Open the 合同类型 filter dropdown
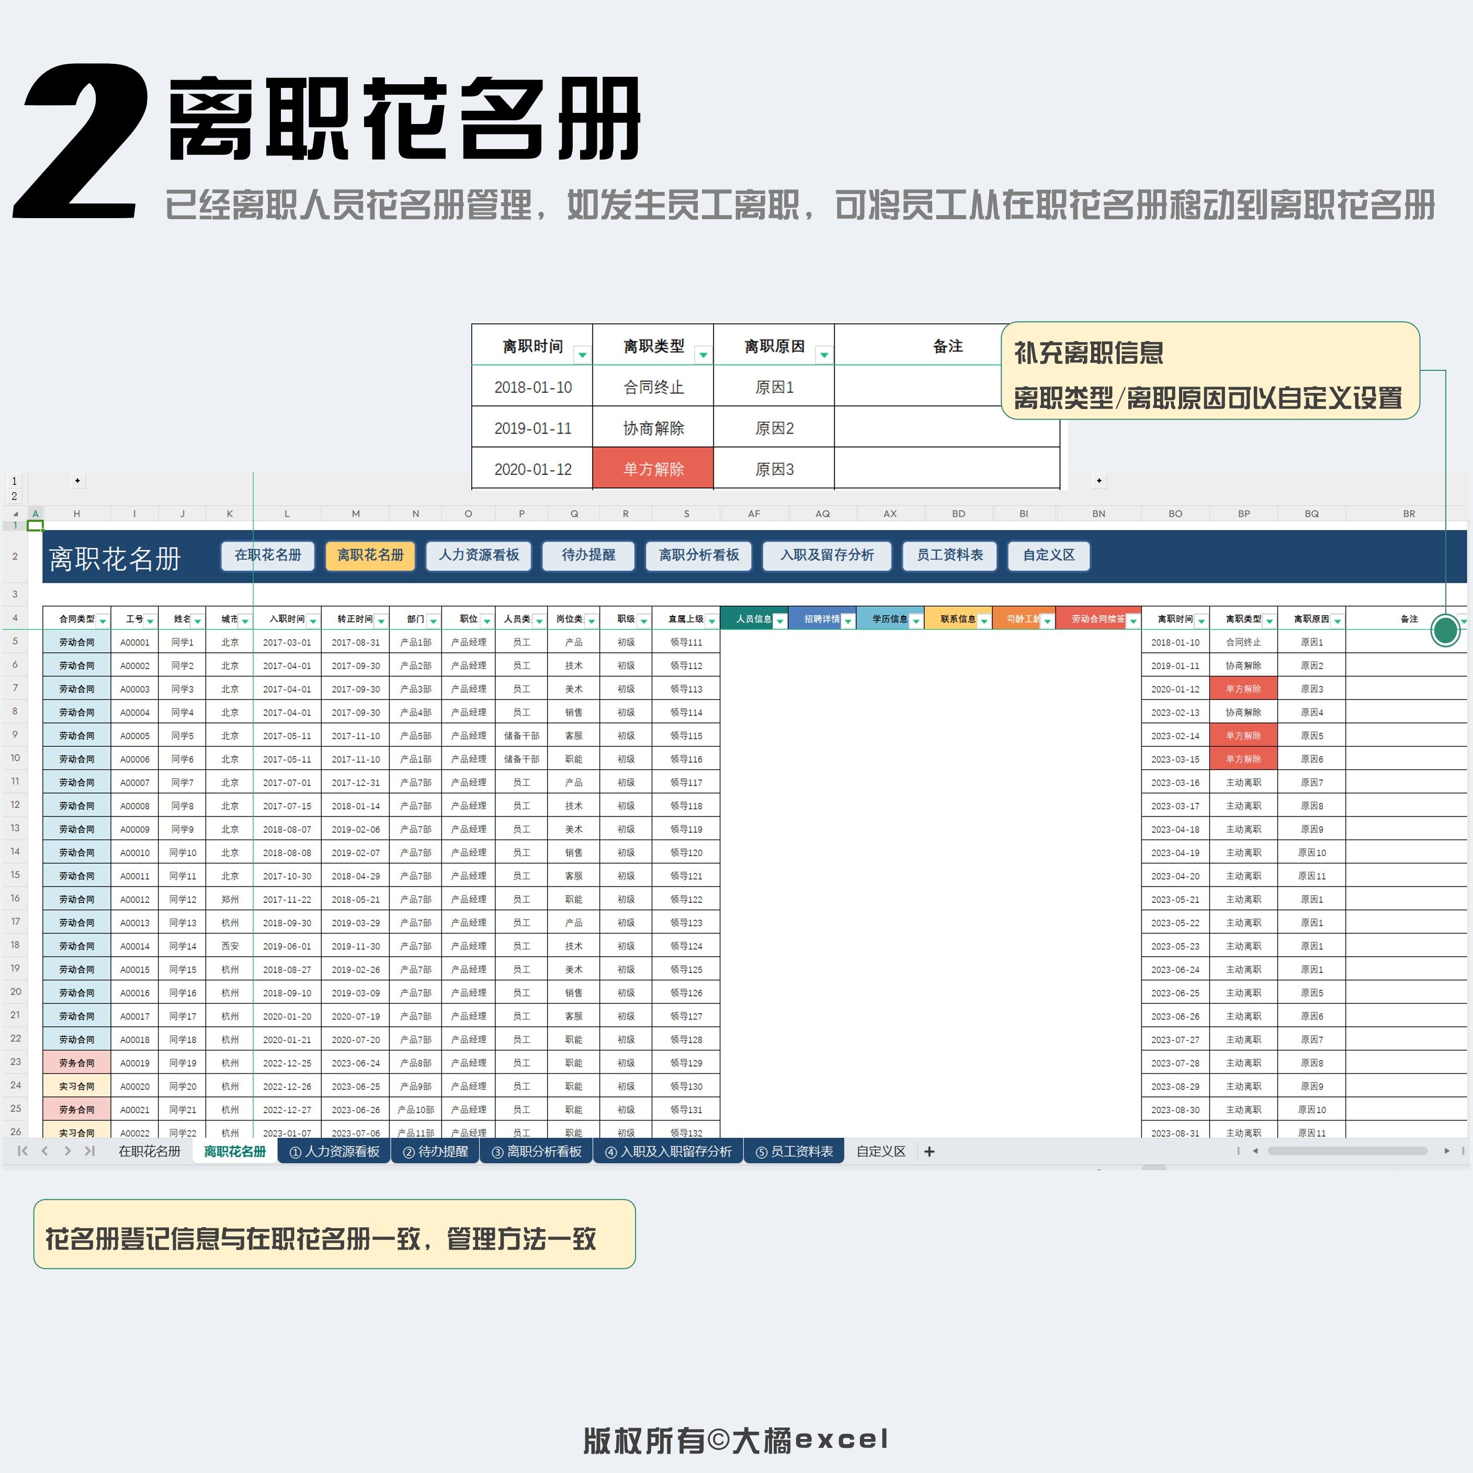This screenshot has width=1473, height=1473. [x=103, y=621]
